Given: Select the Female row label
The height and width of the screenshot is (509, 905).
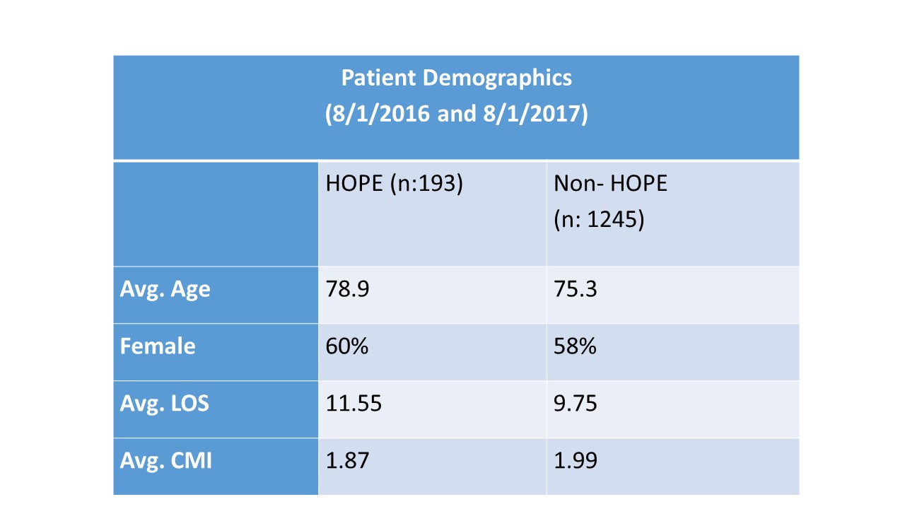Looking at the screenshot, I should tap(158, 346).
